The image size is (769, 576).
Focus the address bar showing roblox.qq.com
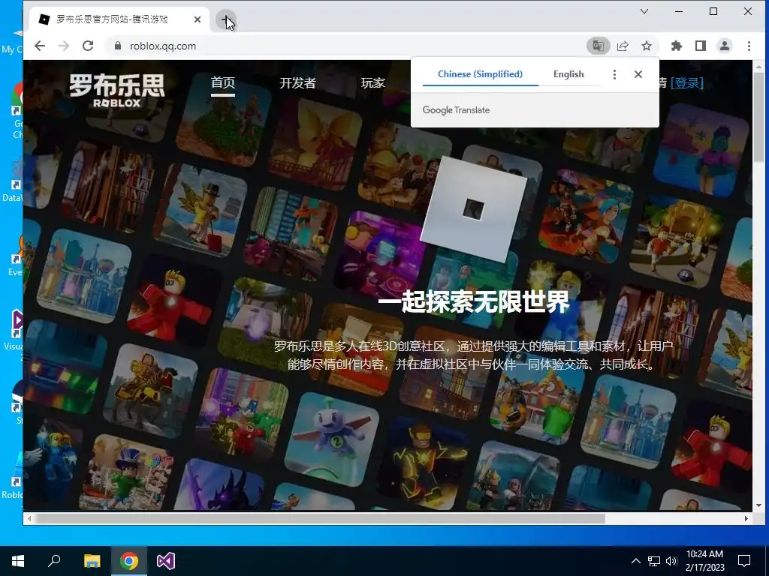tap(343, 46)
